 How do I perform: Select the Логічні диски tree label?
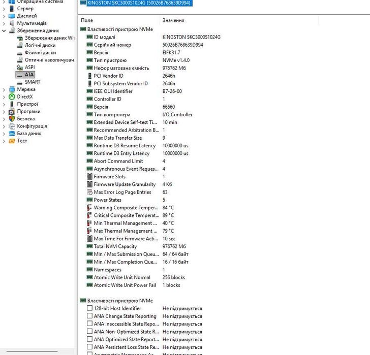tap(40, 45)
